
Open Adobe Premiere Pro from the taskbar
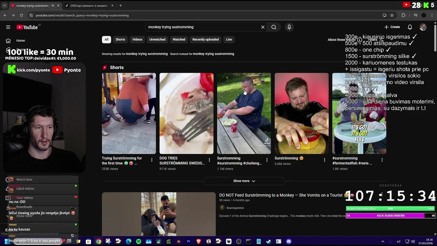188,242
